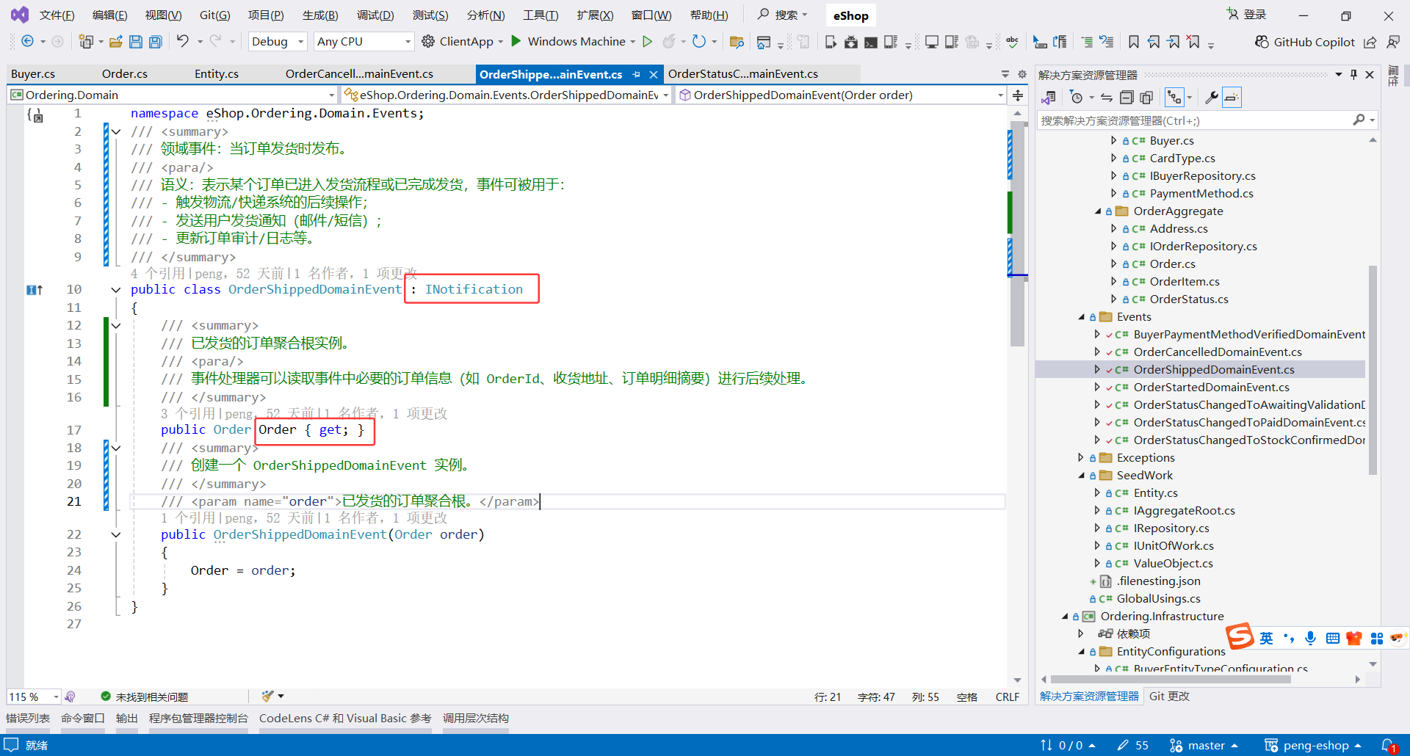Toggle auto-hide pin on Solution Explorer panel
1410x756 pixels.
pos(1353,73)
